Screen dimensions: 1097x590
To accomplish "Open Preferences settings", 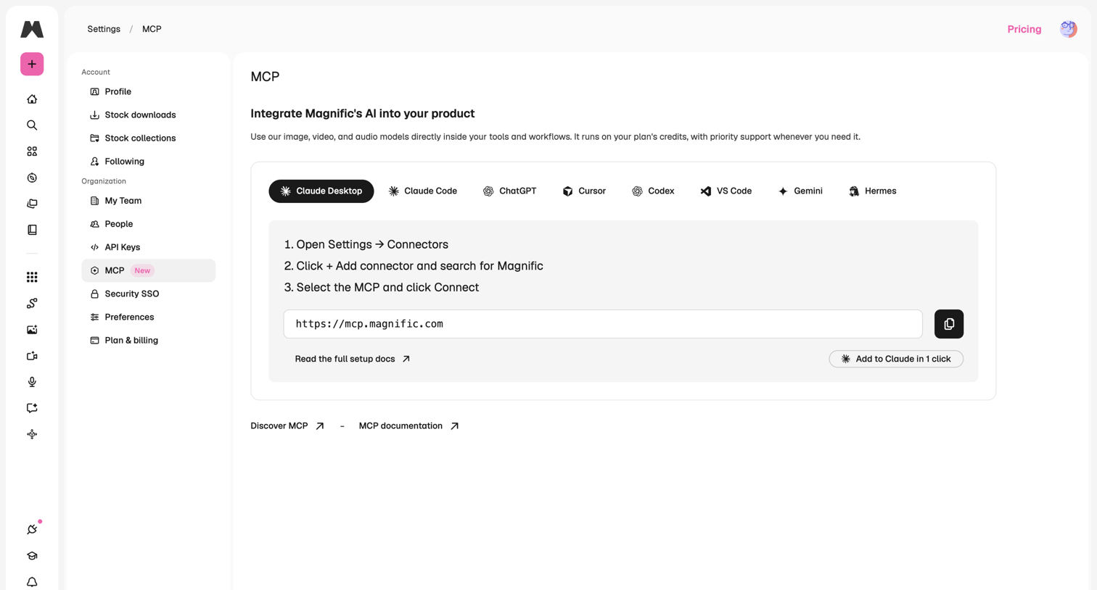I will point(148,317).
